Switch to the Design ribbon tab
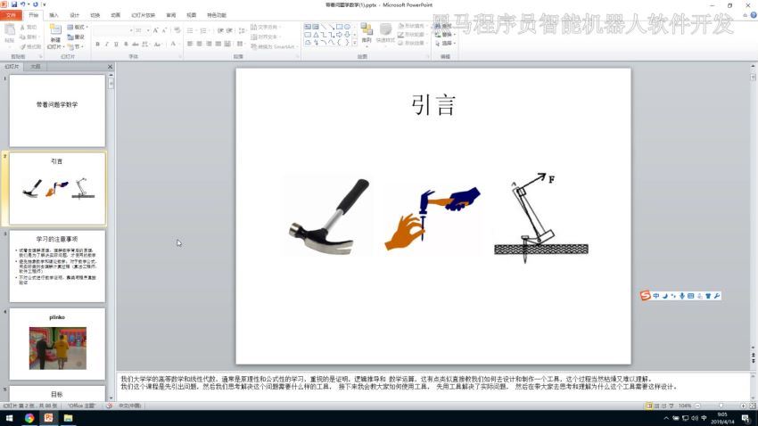The width and height of the screenshot is (758, 426). [74, 15]
